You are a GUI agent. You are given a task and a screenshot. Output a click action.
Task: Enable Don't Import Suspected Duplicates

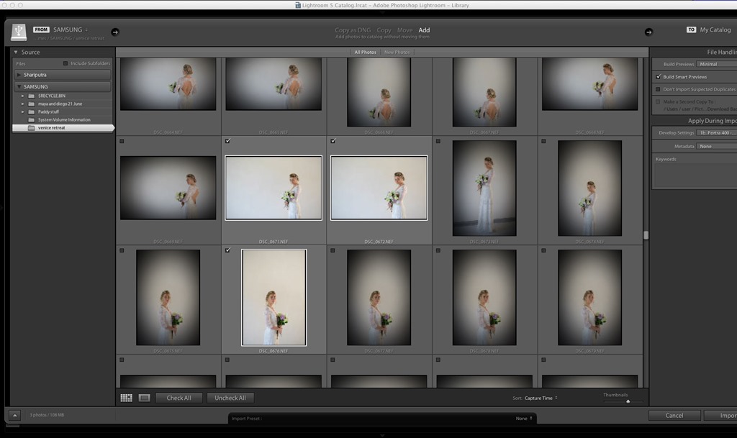658,89
